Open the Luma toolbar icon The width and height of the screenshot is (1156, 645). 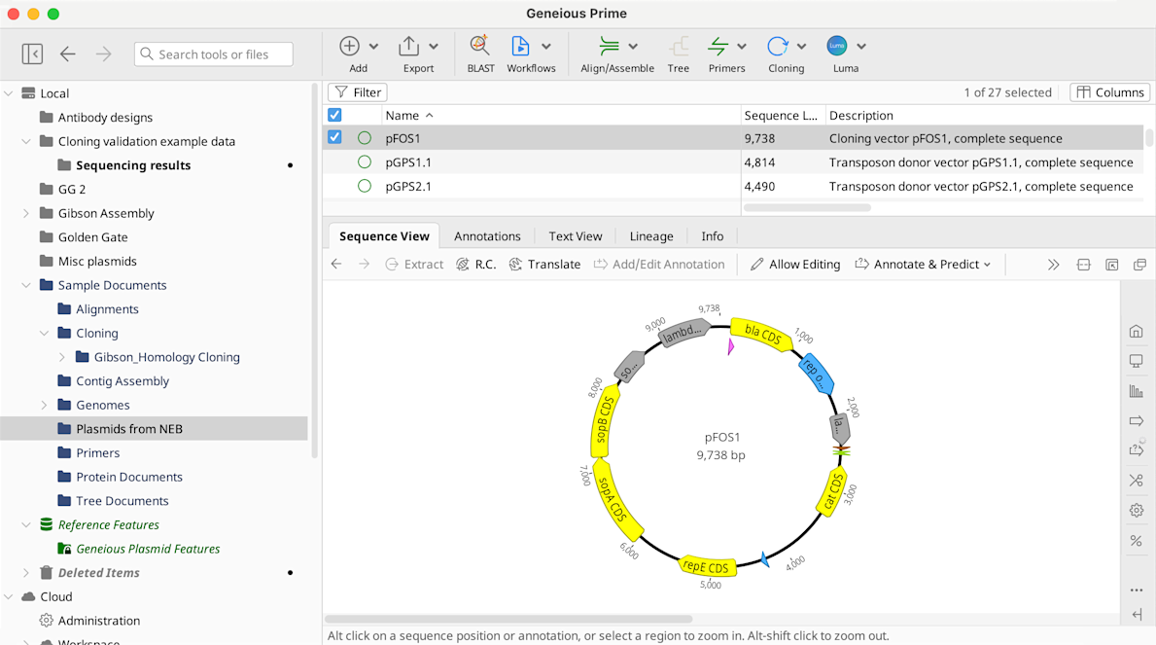(x=837, y=46)
